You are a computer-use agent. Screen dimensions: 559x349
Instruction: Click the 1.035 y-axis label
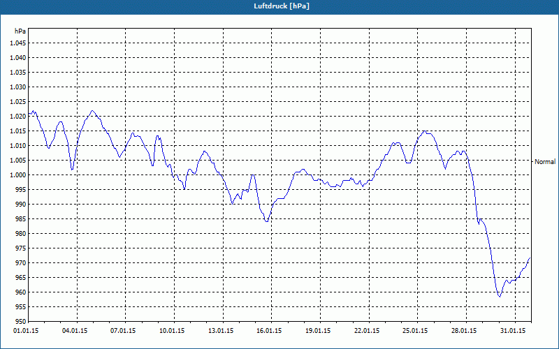[18, 73]
